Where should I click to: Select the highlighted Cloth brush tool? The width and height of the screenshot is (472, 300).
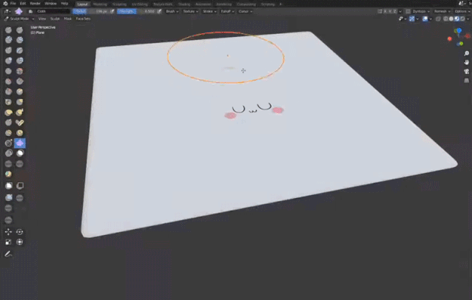point(20,143)
